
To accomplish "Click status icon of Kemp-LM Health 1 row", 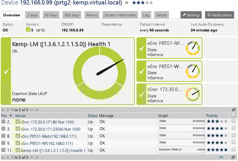I will point(18,150).
